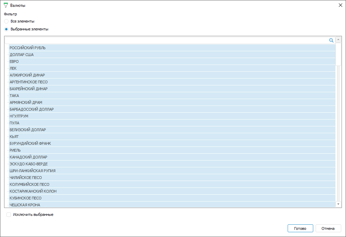Select ДОЛЛАР США list item
Screen dimensions: 346x237
pos(22,55)
